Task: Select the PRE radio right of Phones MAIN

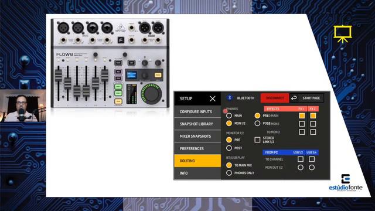Action: [x=257, y=116]
